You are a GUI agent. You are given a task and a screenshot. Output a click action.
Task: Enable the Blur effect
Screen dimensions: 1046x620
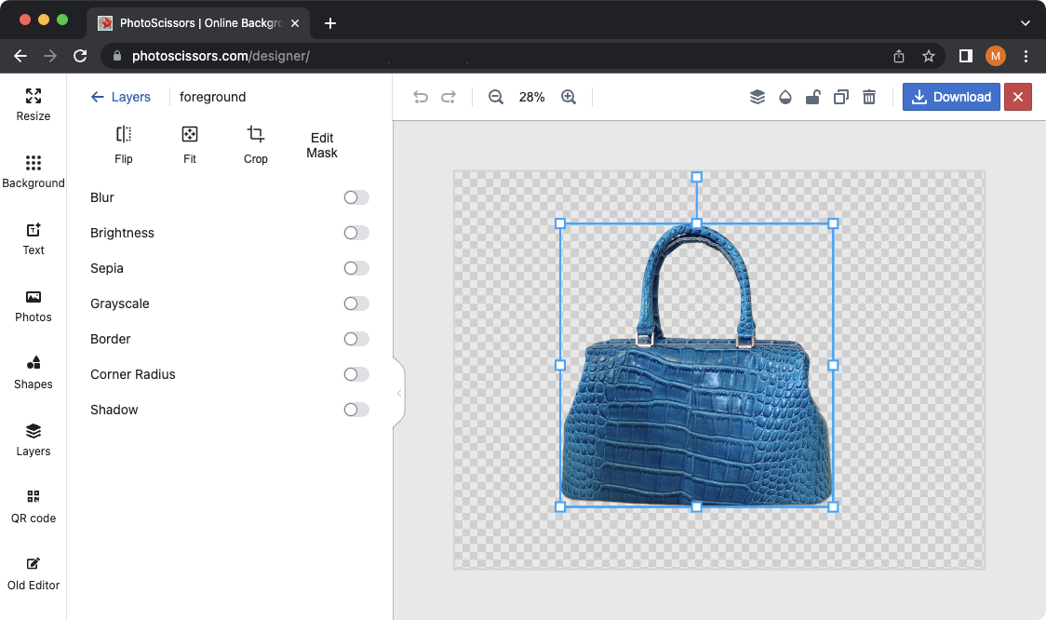tap(355, 197)
